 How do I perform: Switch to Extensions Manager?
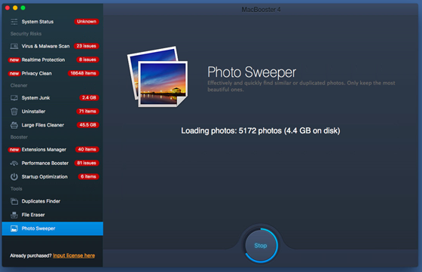(44, 150)
